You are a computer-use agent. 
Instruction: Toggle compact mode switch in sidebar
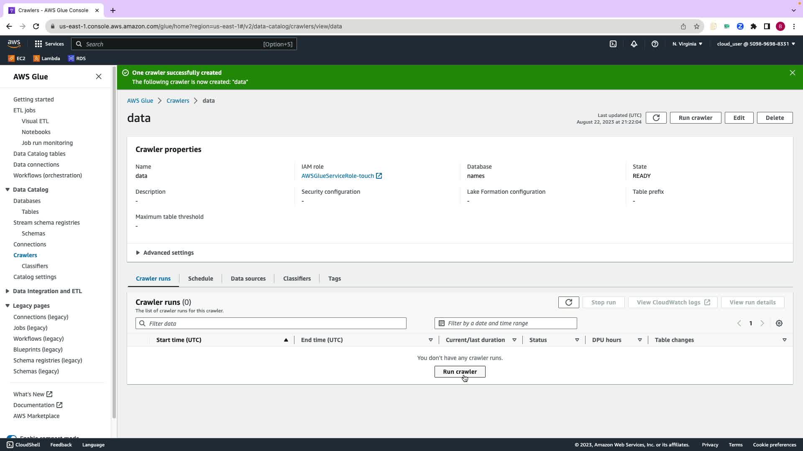[x=12, y=437]
